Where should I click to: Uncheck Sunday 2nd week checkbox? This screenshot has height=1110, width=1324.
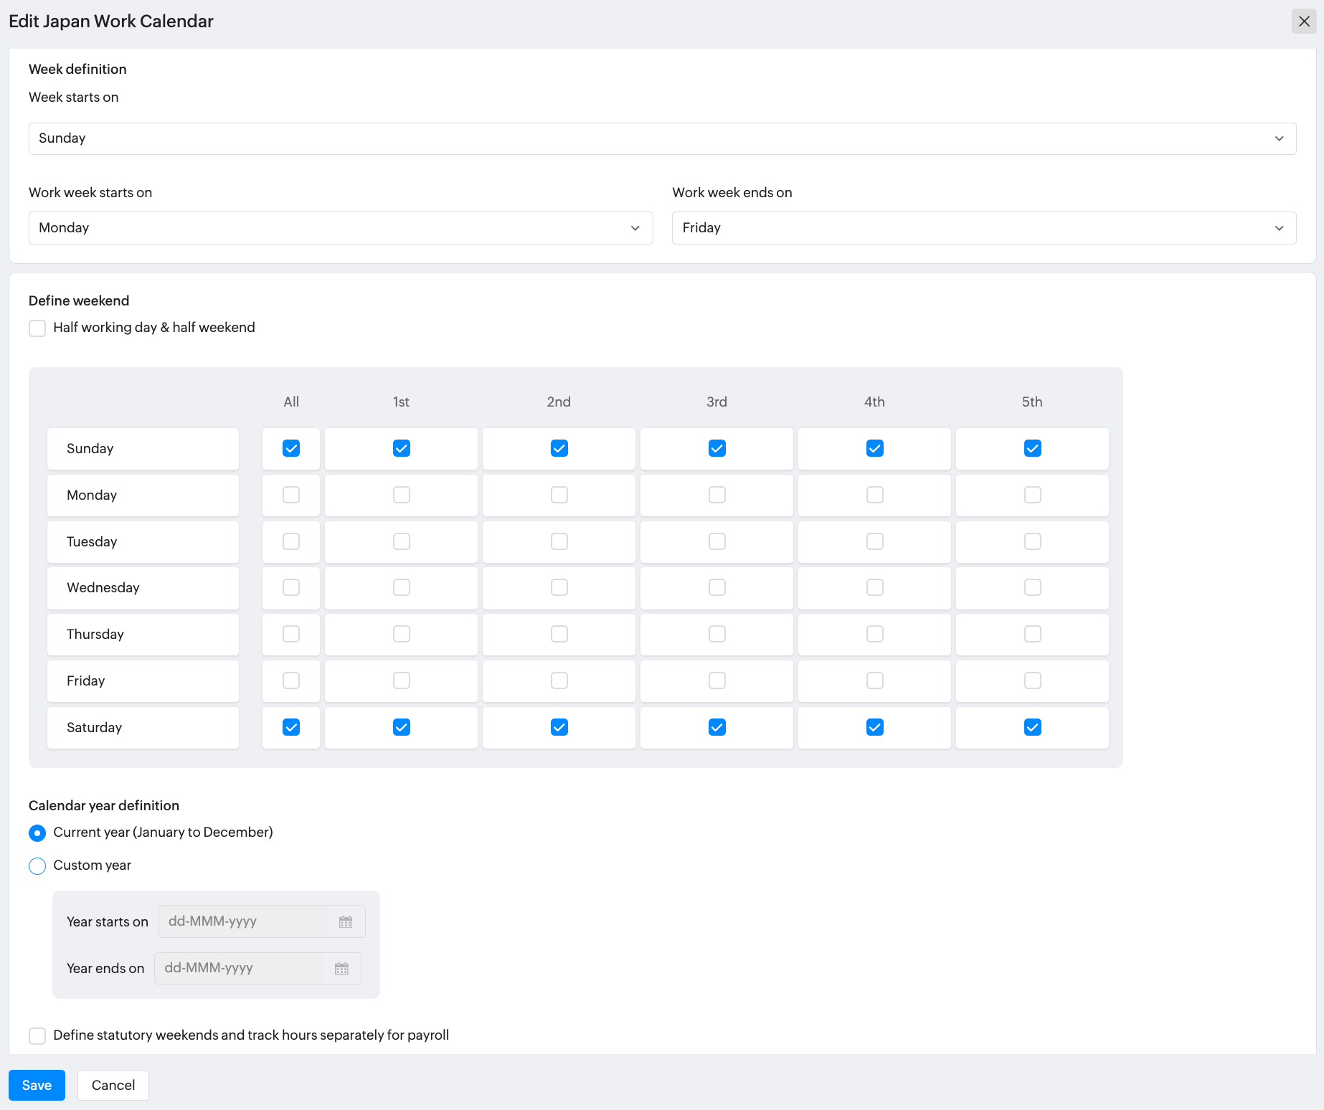559,449
